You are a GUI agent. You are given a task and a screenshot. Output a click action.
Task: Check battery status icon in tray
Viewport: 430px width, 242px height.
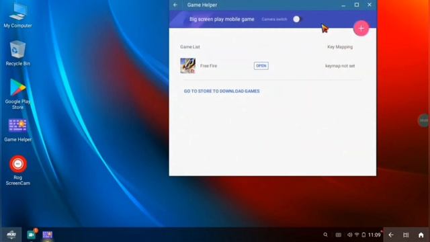[x=363, y=235]
